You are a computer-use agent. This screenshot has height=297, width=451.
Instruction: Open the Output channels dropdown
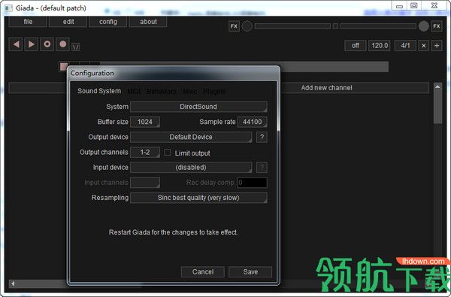coord(145,152)
